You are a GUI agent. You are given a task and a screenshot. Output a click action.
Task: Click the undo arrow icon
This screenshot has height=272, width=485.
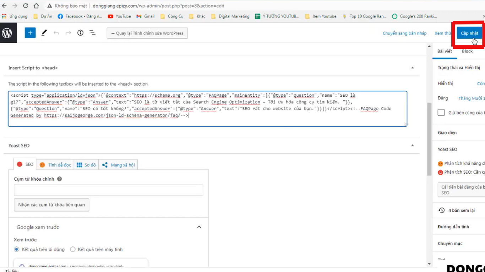click(x=56, y=33)
